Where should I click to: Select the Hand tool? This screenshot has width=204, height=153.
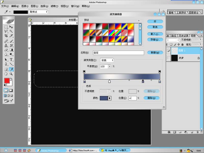[6, 74]
